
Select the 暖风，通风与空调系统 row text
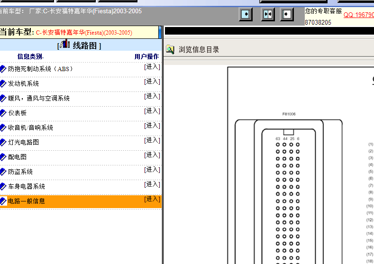(39, 98)
